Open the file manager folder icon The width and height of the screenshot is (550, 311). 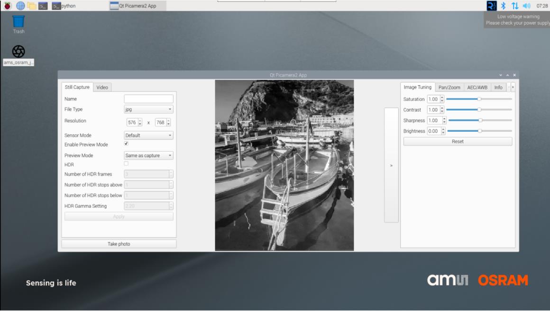click(32, 6)
